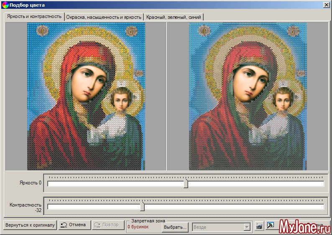
Task: Open Окраска, насыщенность и яркость tab
Action: pos(103,17)
